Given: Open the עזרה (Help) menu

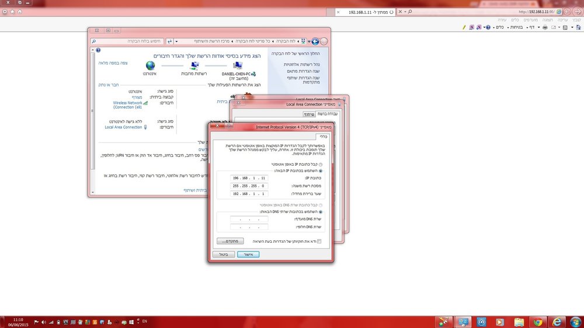Looking at the screenshot, I should tap(502, 20).
